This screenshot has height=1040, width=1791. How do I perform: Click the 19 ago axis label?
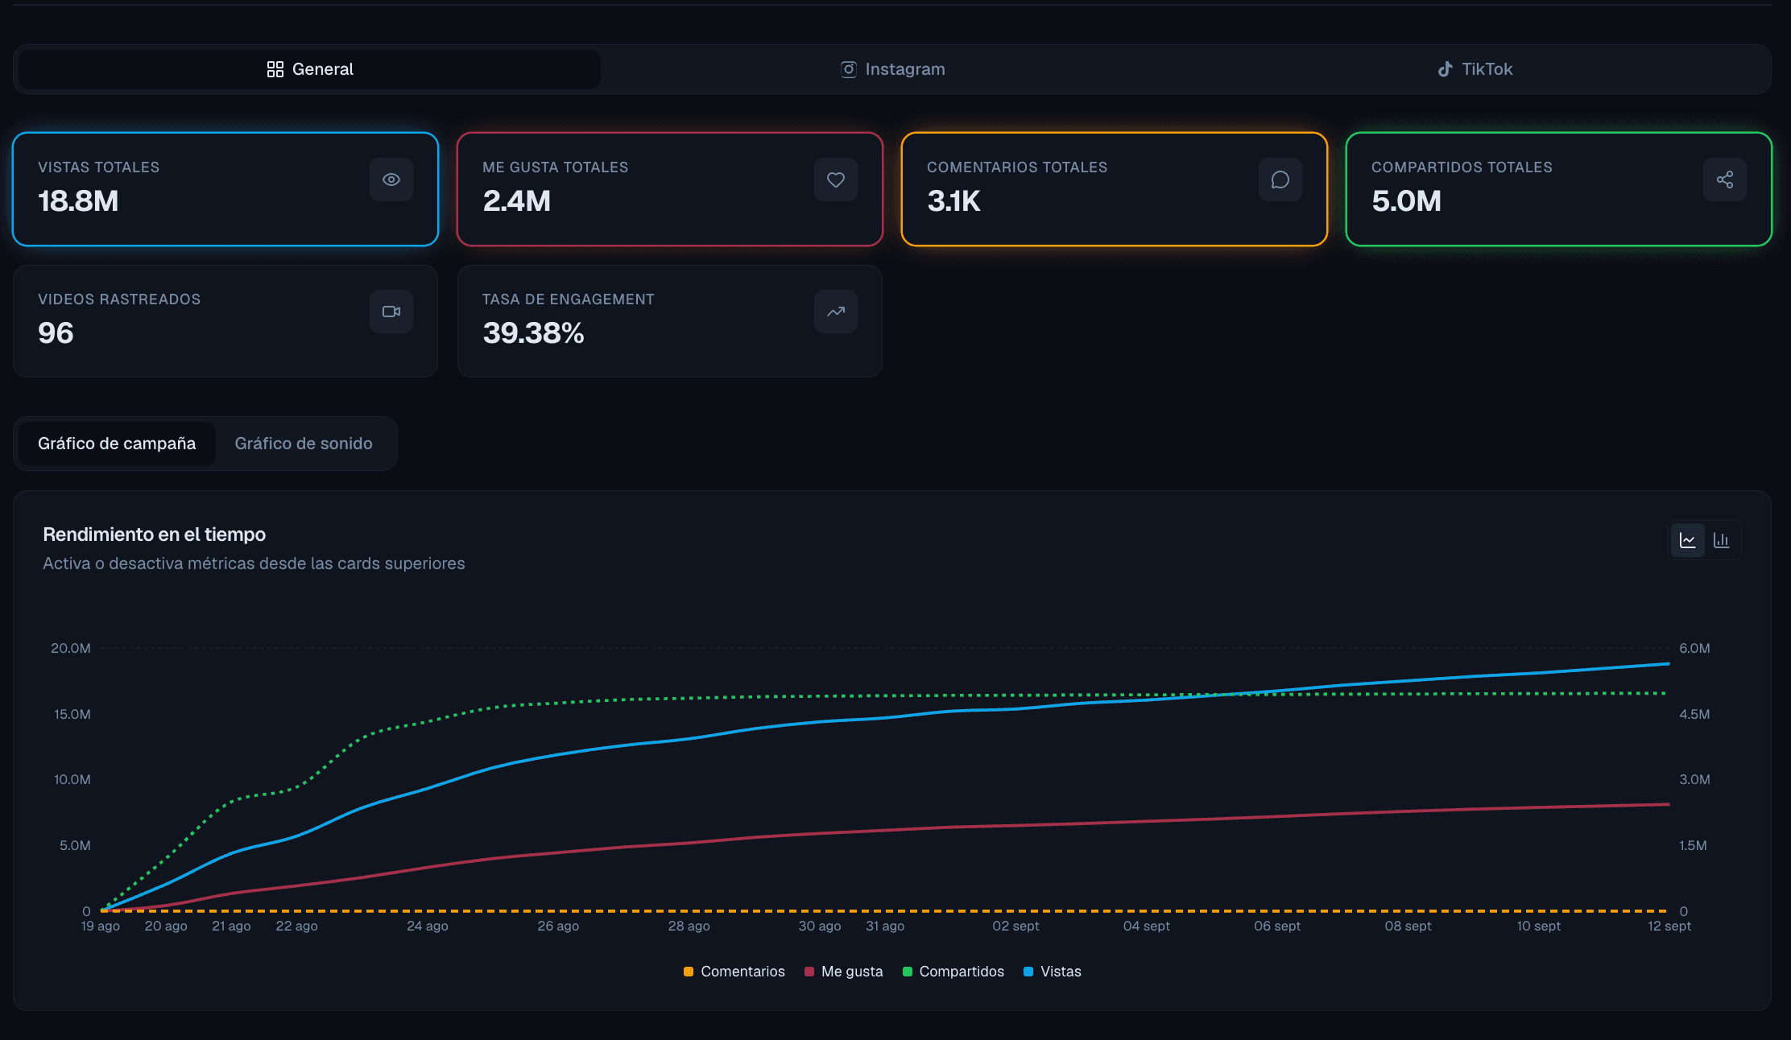pos(101,927)
